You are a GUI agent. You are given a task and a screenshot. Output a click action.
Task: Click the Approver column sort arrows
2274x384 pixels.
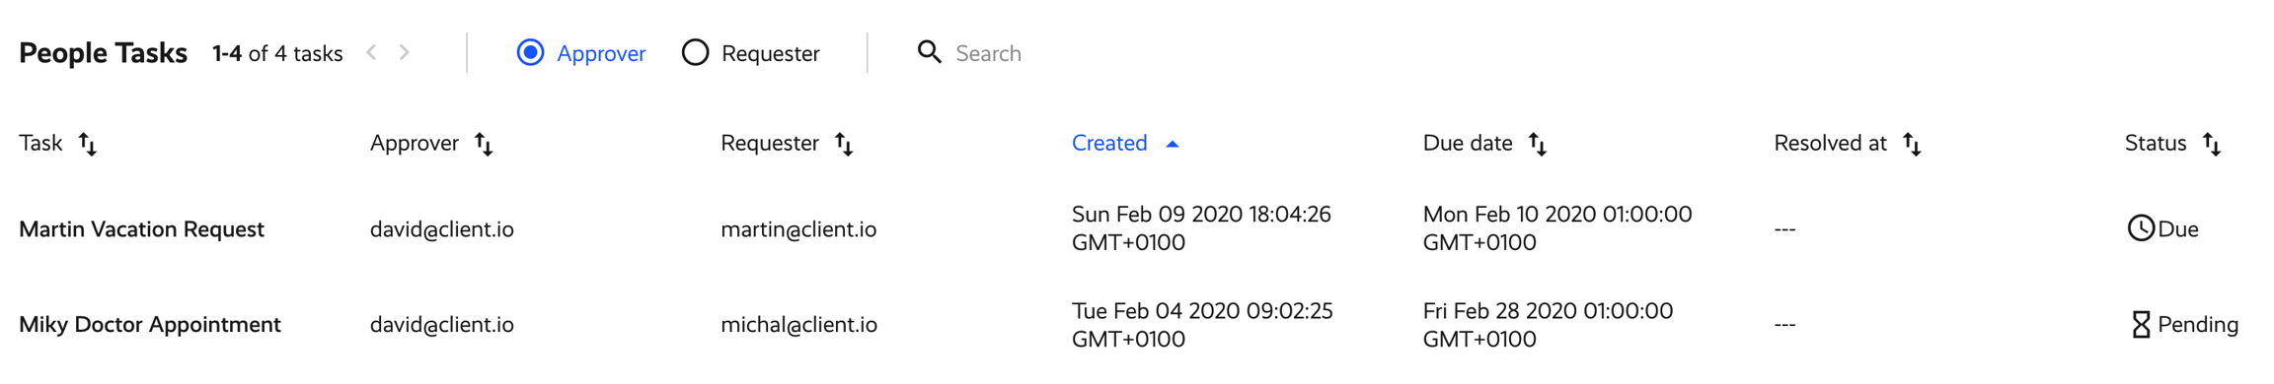(x=484, y=144)
